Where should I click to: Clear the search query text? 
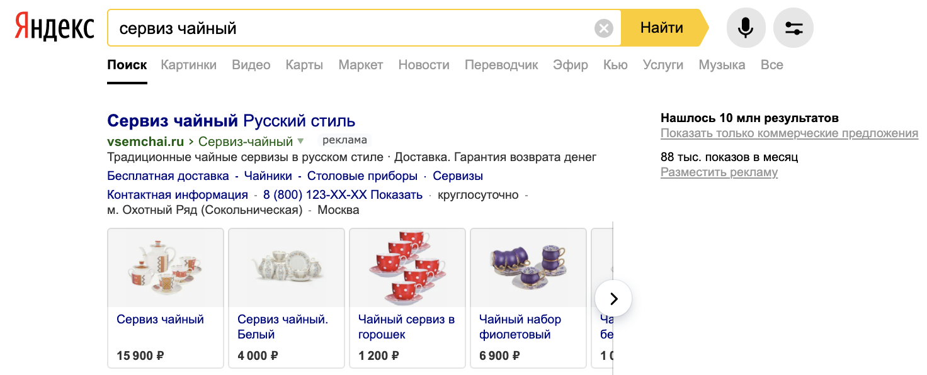[603, 28]
